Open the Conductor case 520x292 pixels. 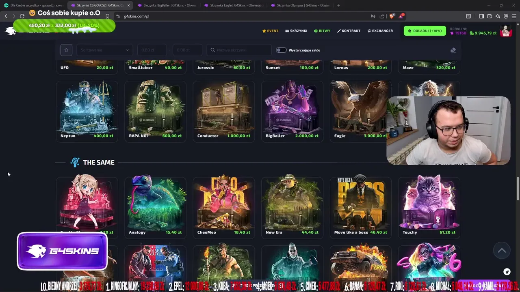pos(224,111)
